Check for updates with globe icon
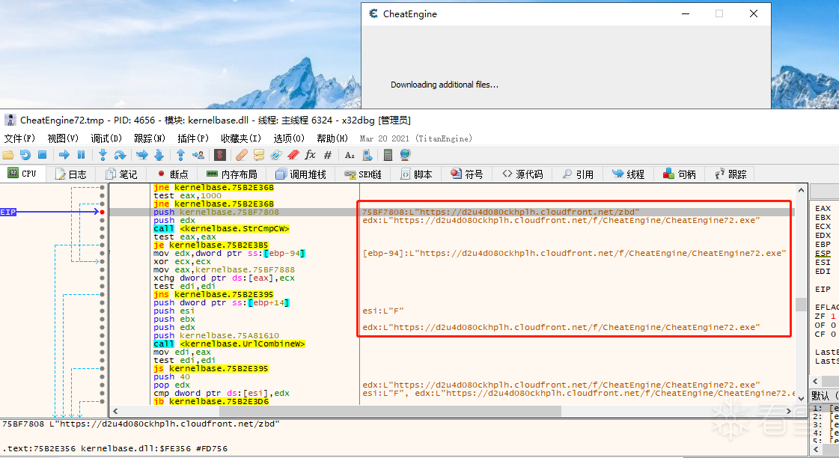Viewport: 839px width, 458px height. coord(405,155)
